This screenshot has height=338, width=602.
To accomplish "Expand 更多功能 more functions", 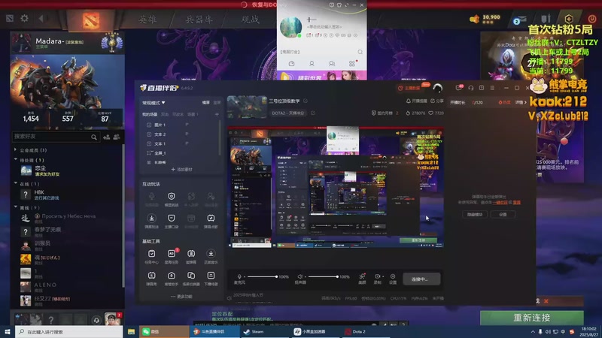I will coord(181,296).
